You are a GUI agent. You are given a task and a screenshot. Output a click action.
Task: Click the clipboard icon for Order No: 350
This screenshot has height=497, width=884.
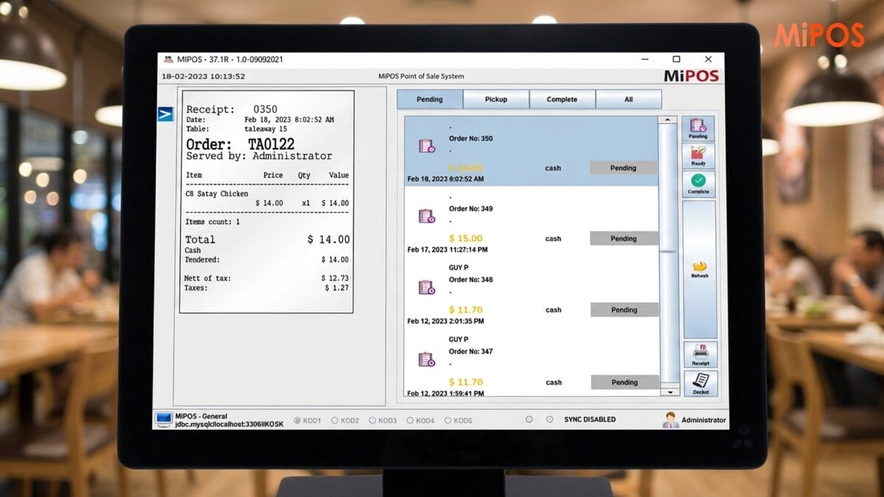pos(426,146)
